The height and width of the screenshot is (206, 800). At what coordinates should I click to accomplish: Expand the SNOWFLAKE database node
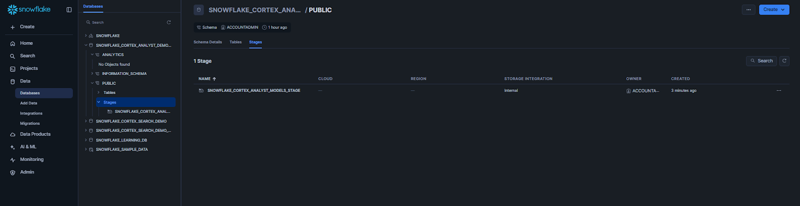85,36
